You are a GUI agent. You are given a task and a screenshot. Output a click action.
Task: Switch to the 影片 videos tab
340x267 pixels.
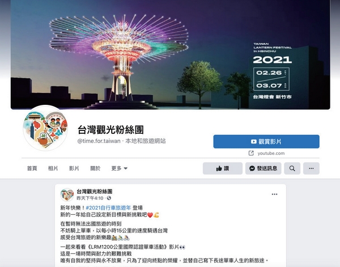pyautogui.click(x=74, y=168)
